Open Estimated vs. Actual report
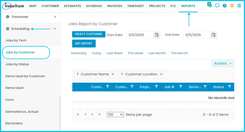245x132 pixels. coord(22,112)
